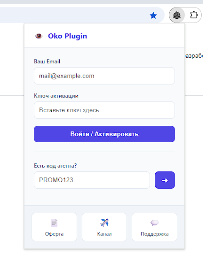206x254 pixels.
Task: Click the Oko extension icon in browser toolbar
Action: click(x=177, y=15)
